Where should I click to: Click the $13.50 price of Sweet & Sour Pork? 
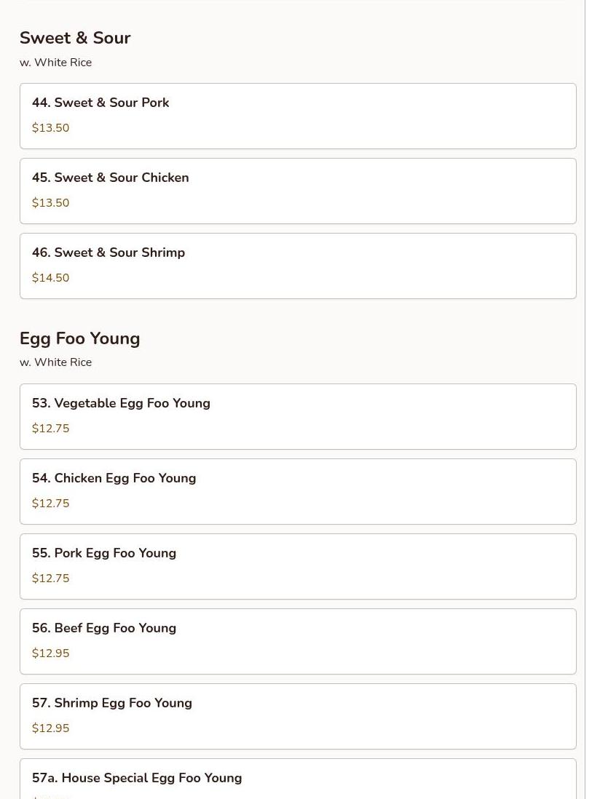click(50, 128)
